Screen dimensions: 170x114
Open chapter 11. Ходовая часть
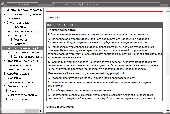(15, 86)
